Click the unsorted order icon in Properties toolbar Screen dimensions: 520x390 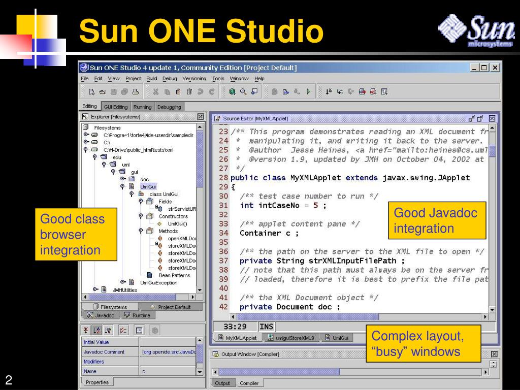coord(86,330)
